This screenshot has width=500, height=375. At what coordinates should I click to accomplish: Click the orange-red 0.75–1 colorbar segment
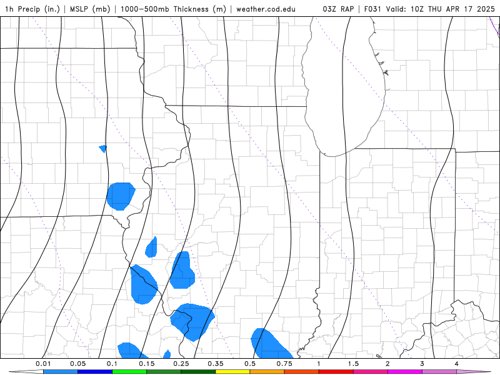click(302, 372)
